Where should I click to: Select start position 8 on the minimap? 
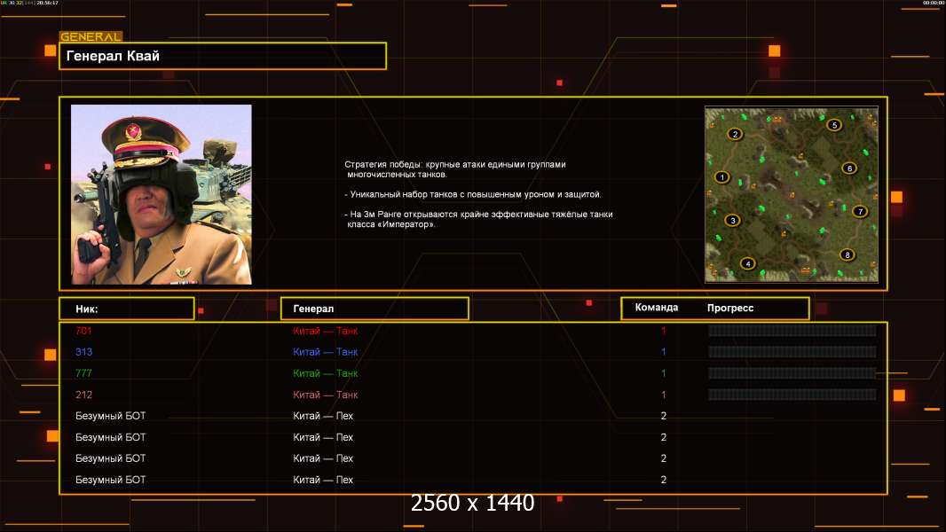click(x=847, y=254)
